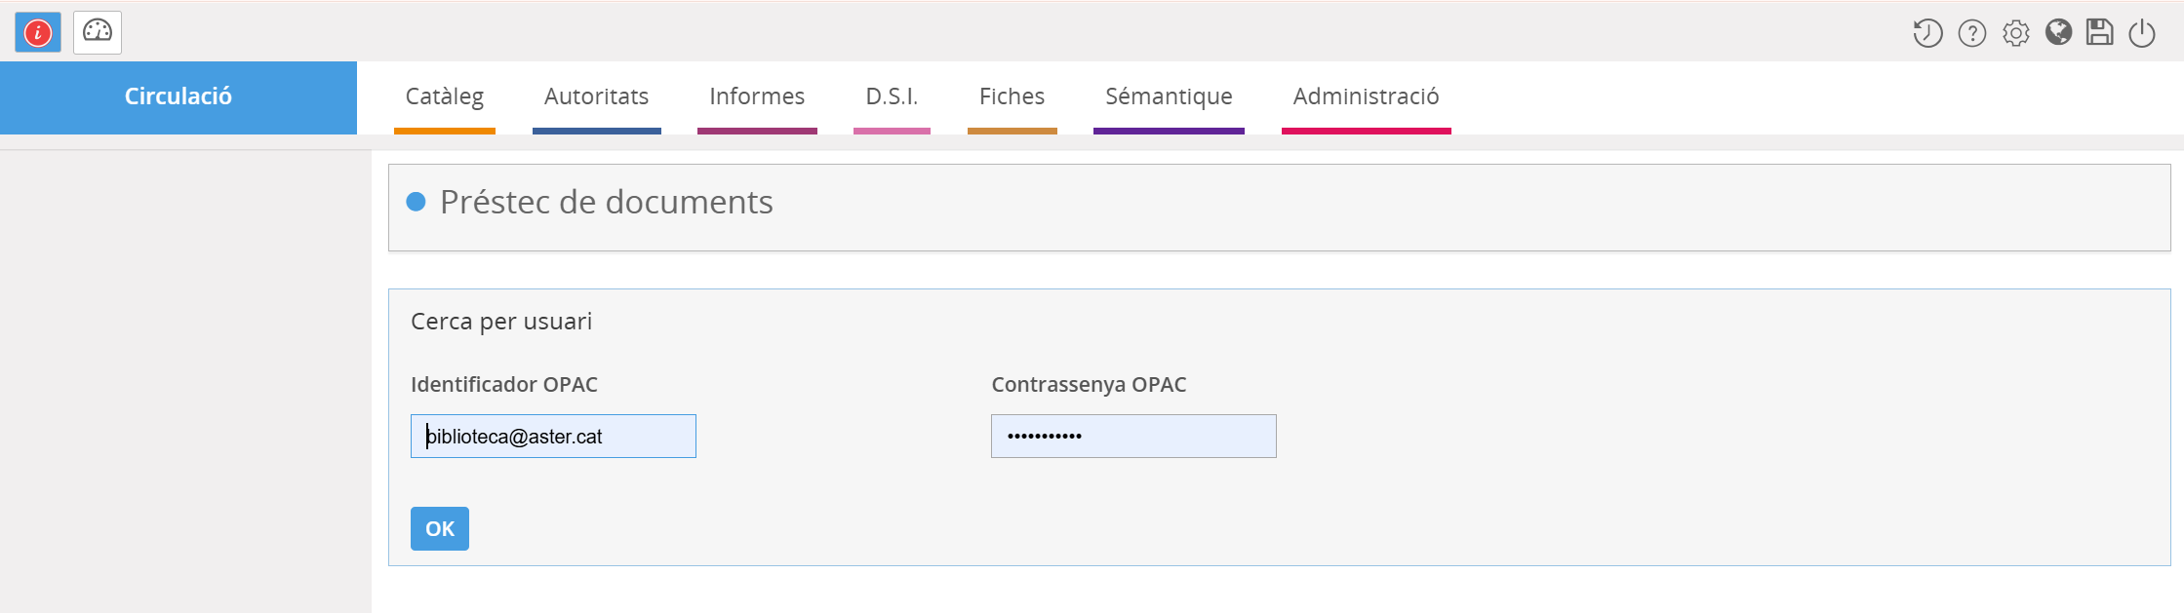The image size is (2184, 613).
Task: Switch to the Fiches tab
Action: pos(1012,96)
